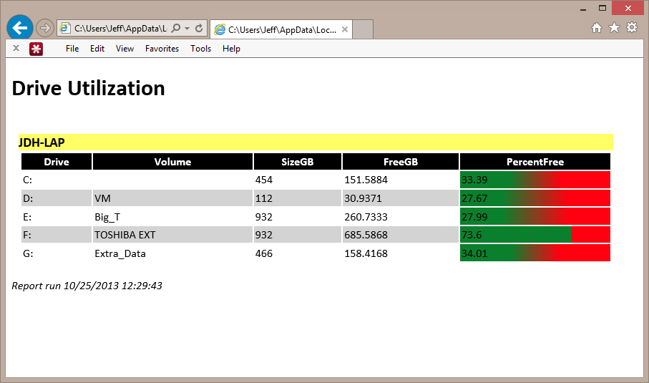Open a new tab button
The height and width of the screenshot is (383, 649).
pyautogui.click(x=363, y=29)
